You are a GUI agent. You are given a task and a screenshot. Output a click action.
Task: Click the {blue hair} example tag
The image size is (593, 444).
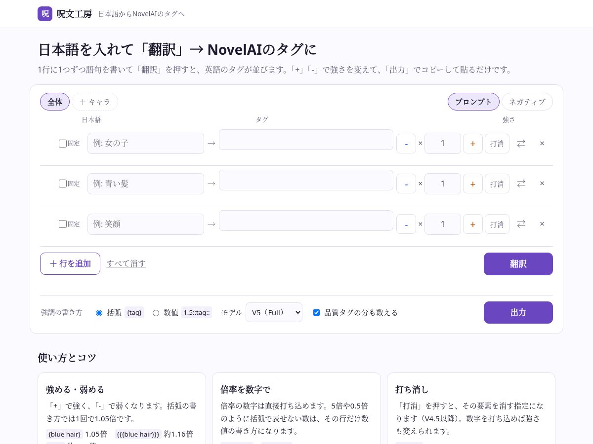64,434
